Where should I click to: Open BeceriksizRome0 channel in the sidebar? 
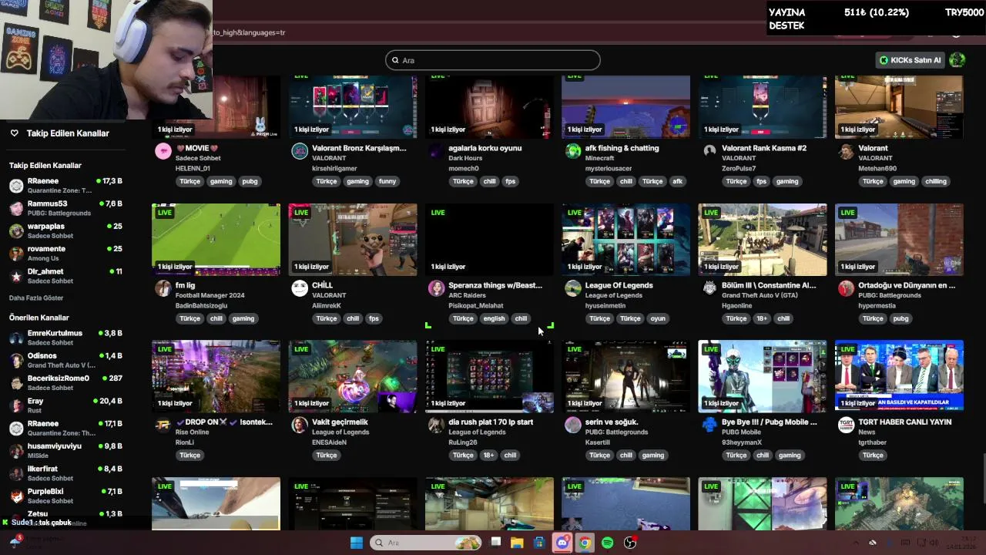click(65, 383)
